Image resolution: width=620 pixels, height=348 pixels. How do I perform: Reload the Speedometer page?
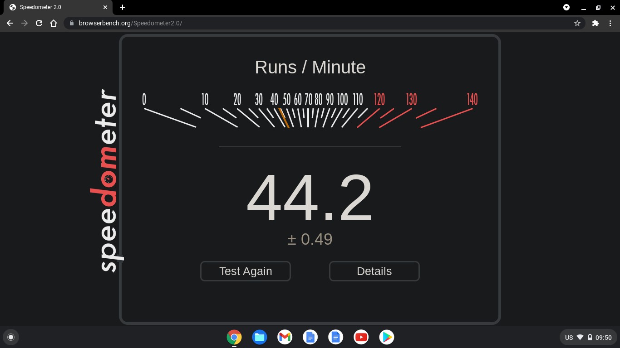click(39, 23)
